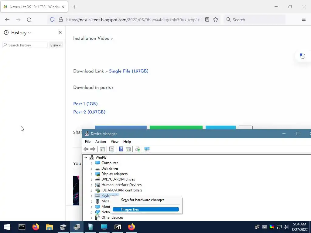Open File Explorer from taskbar
The width and height of the screenshot is (311, 233).
point(50,227)
